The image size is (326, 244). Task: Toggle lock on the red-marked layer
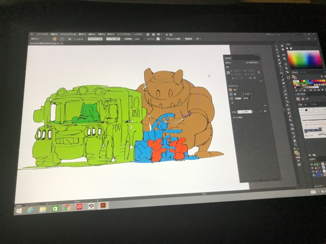[316, 168]
